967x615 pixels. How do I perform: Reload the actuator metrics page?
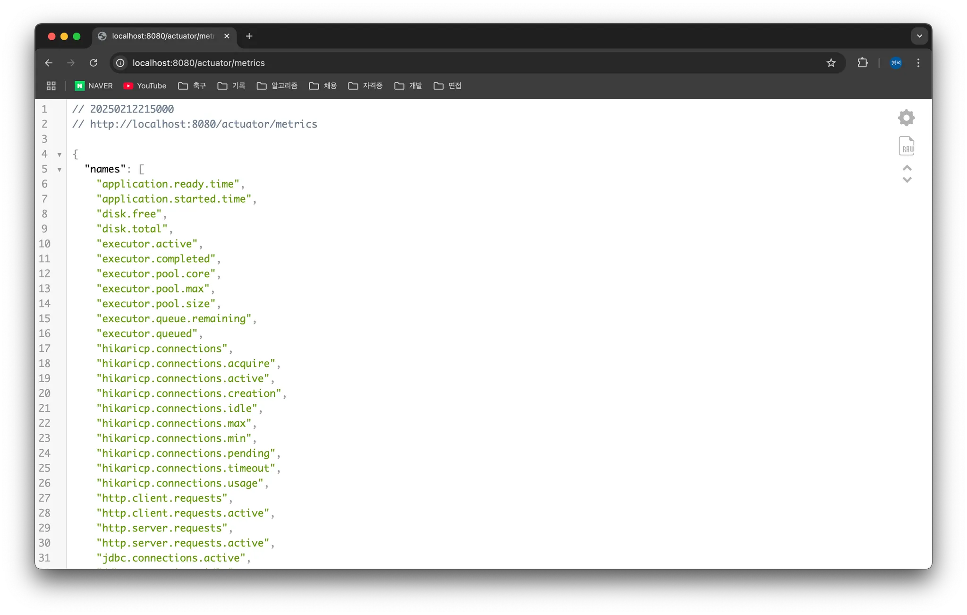93,63
